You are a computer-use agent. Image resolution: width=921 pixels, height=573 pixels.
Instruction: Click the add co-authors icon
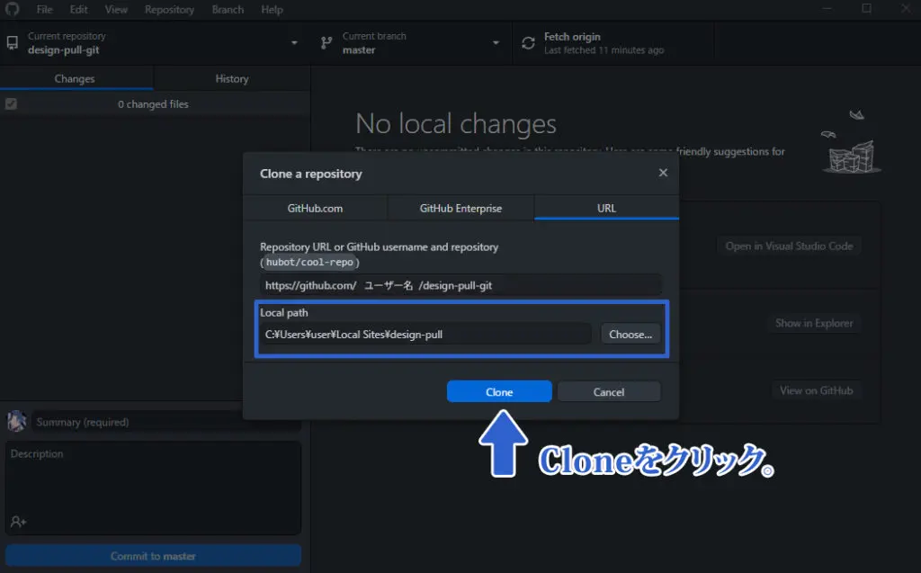click(18, 521)
